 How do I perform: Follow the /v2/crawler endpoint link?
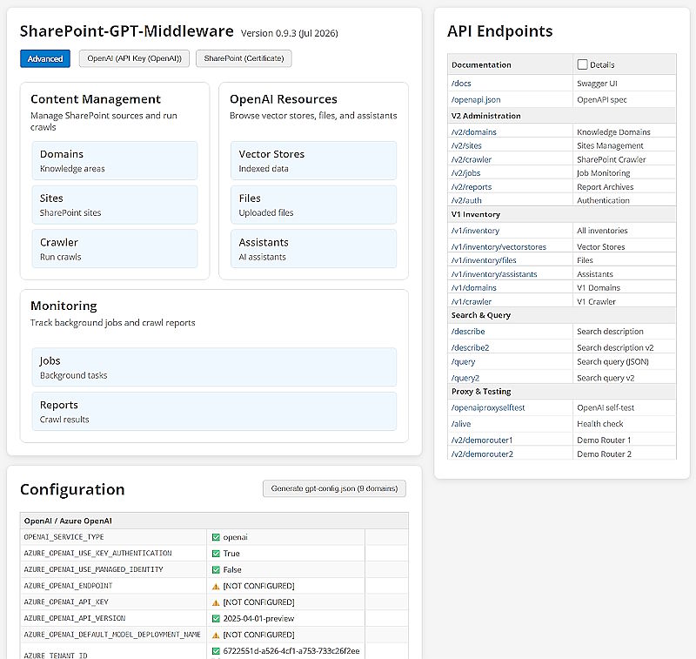(471, 159)
